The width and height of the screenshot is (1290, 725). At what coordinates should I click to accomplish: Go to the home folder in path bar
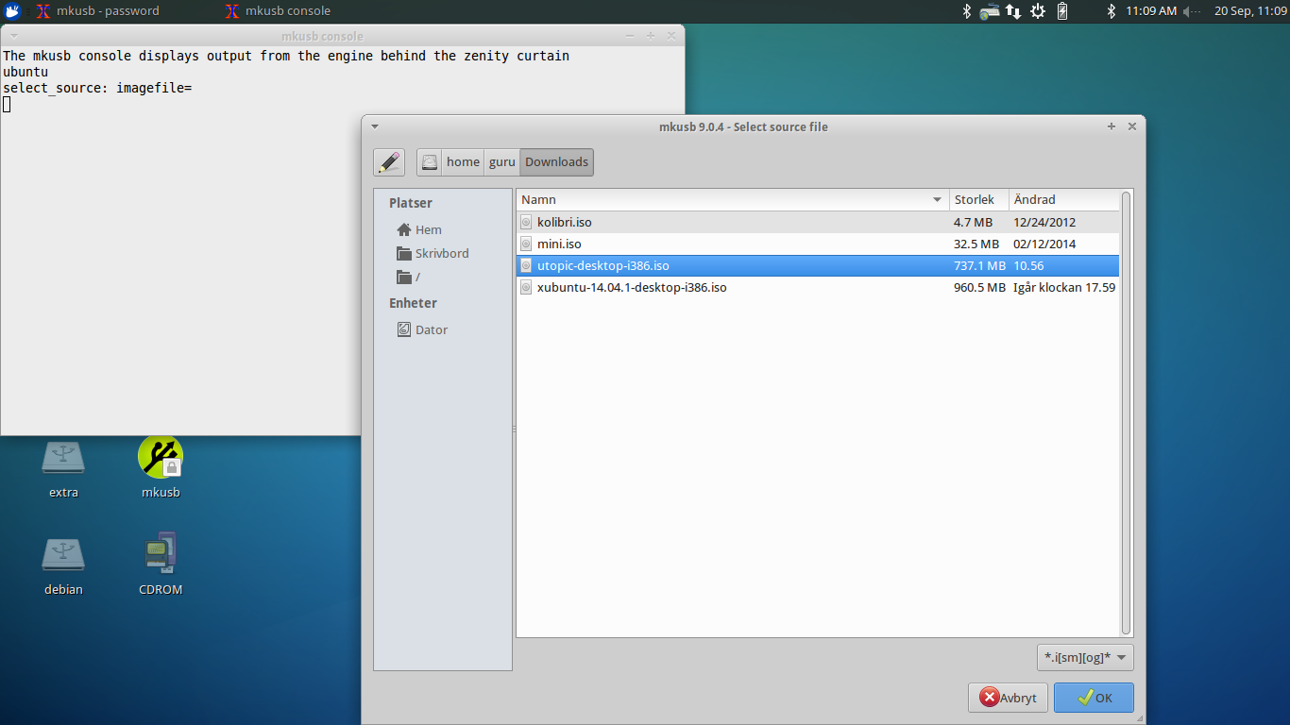pyautogui.click(x=463, y=162)
